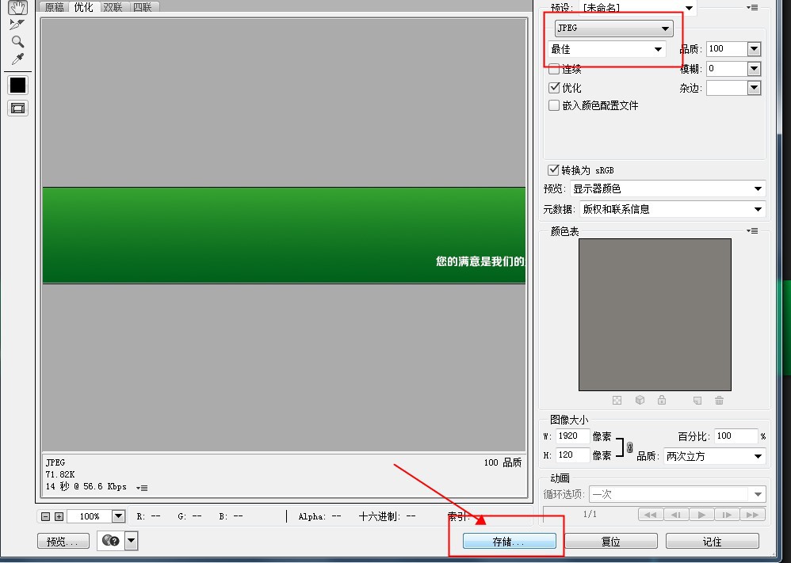The width and height of the screenshot is (791, 563).
Task: Click the 存储... save button
Action: coord(510,542)
